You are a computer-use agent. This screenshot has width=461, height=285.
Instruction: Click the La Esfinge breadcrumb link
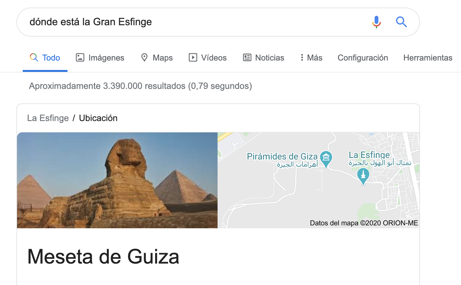point(48,118)
